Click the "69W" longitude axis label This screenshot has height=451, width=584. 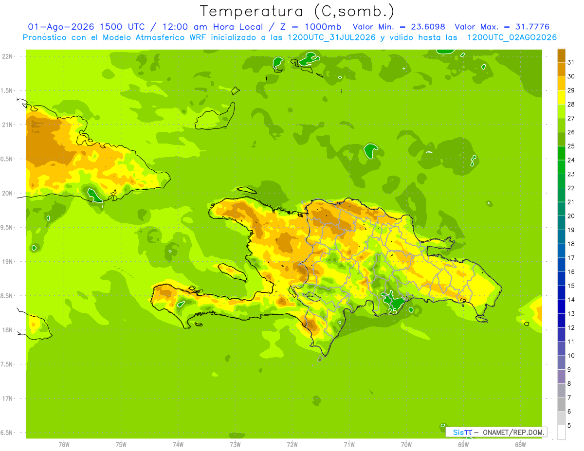tap(463, 445)
